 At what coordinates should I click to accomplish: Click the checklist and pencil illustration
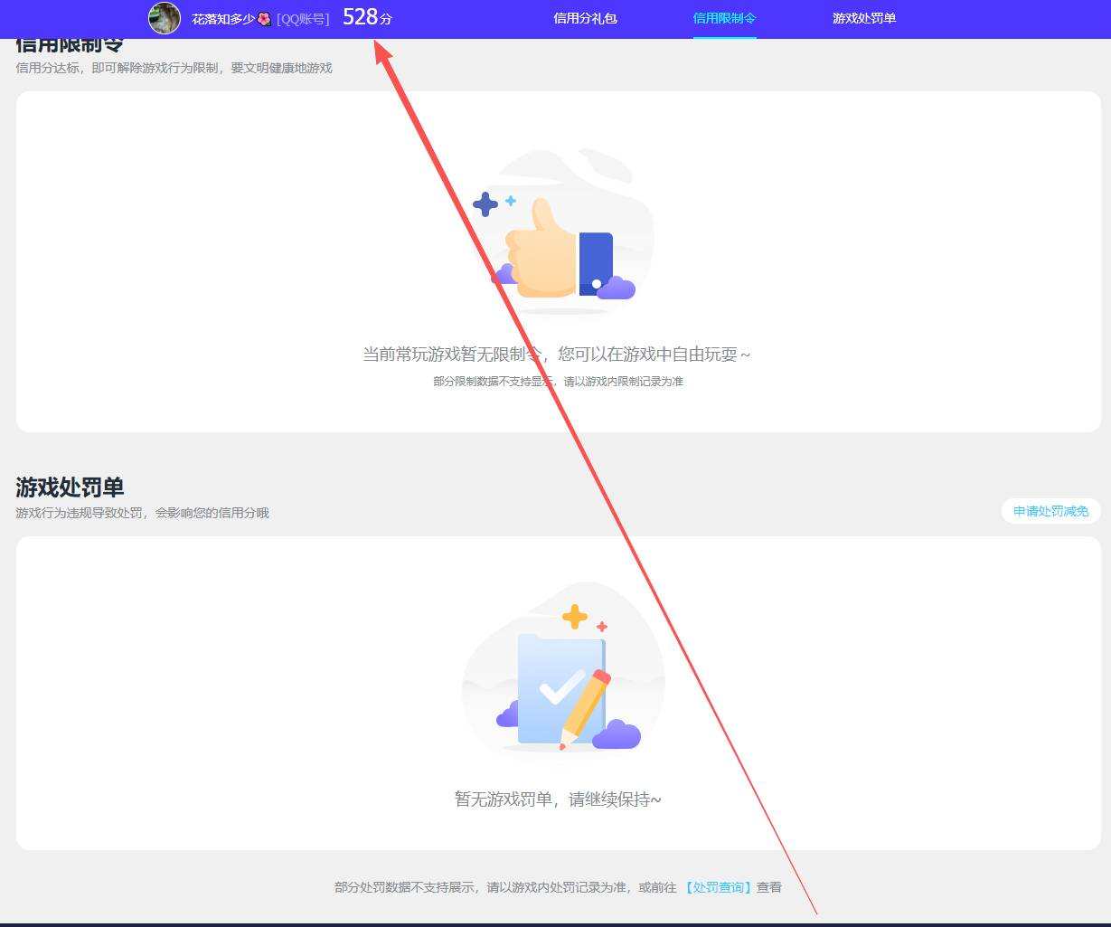point(562,667)
